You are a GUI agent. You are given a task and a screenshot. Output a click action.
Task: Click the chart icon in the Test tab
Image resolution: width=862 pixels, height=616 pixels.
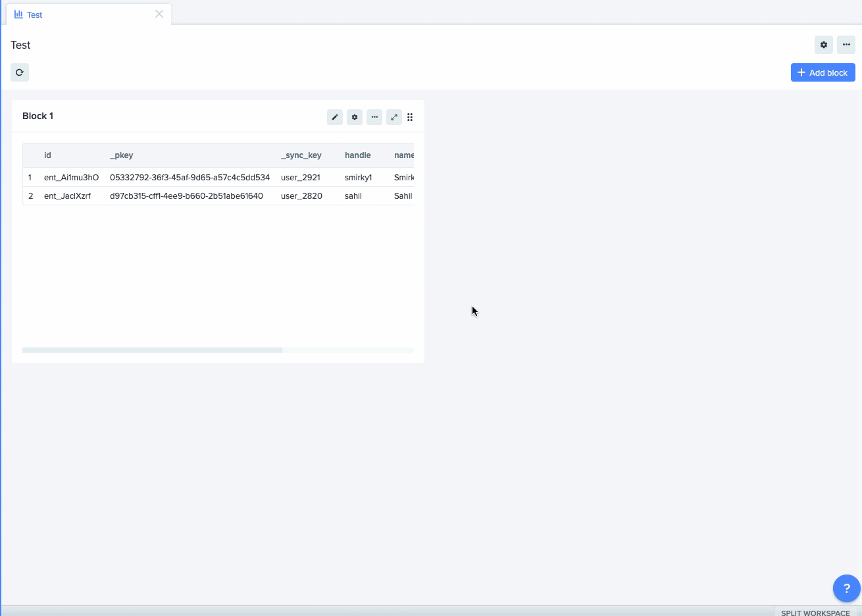click(18, 14)
